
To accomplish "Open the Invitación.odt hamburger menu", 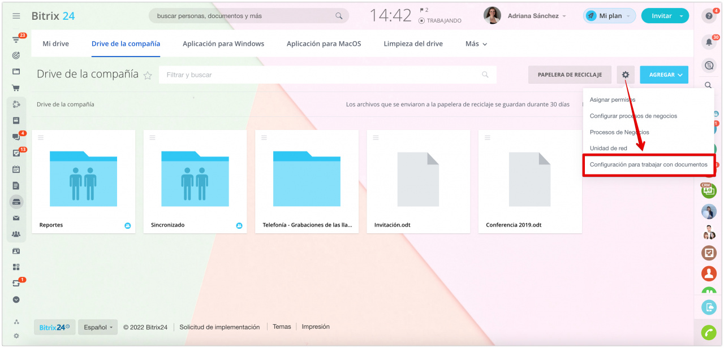I will [376, 137].
